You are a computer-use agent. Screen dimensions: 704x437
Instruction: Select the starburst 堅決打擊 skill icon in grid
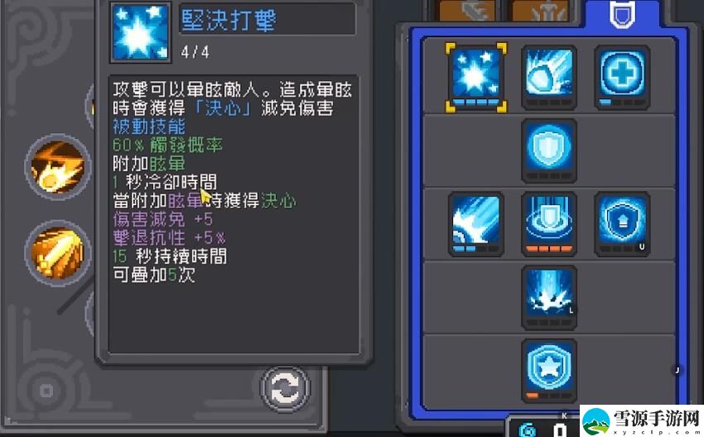[476, 77]
